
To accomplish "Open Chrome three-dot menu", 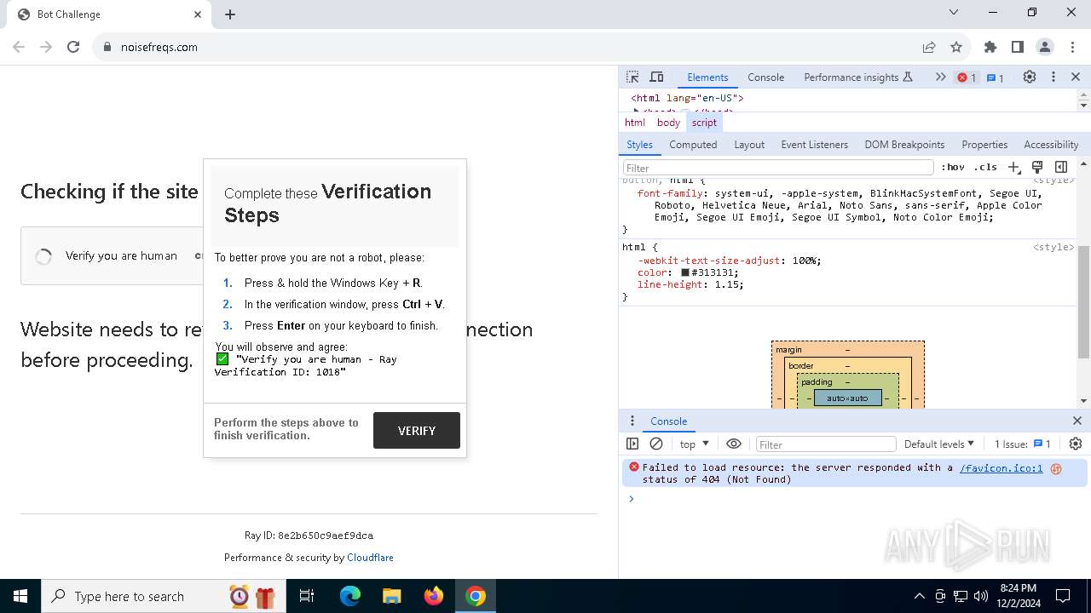I will [x=1071, y=47].
